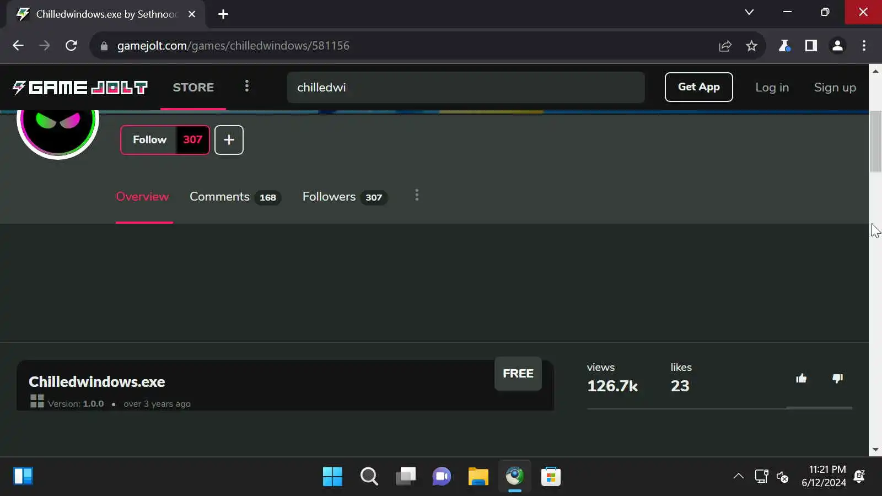Follow the Chilledwindows game

[149, 140]
